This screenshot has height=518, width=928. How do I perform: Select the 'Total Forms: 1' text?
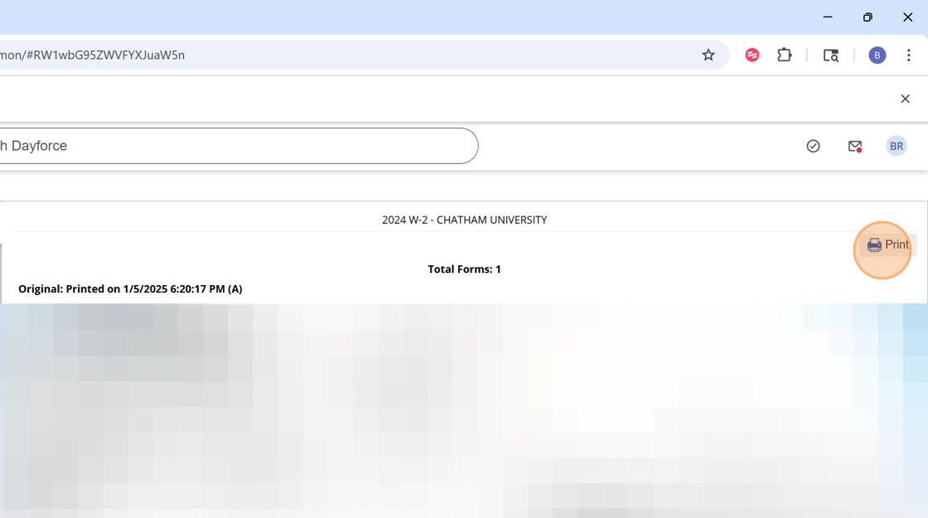click(465, 269)
